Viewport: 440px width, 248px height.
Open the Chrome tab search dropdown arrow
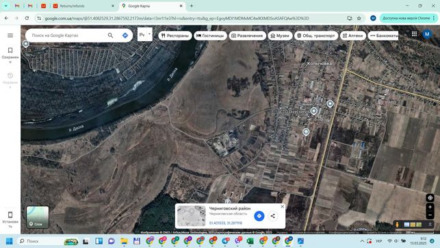click(x=5, y=5)
